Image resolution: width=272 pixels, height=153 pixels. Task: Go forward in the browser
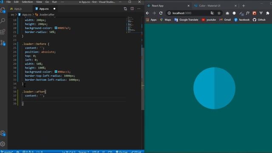(154, 13)
